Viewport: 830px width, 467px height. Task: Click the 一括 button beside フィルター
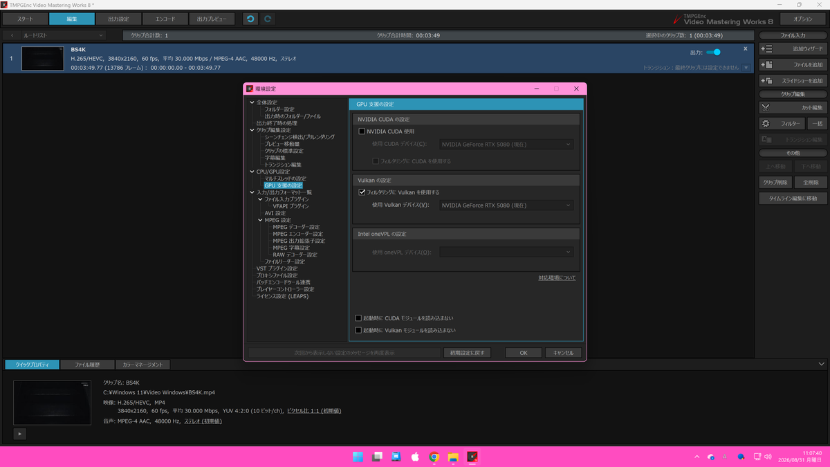coord(816,124)
